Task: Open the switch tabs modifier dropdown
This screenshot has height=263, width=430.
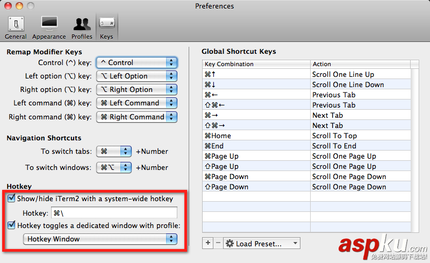Action: click(x=114, y=151)
